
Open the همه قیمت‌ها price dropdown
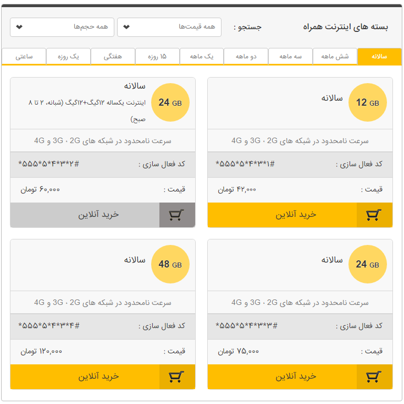[x=169, y=27]
